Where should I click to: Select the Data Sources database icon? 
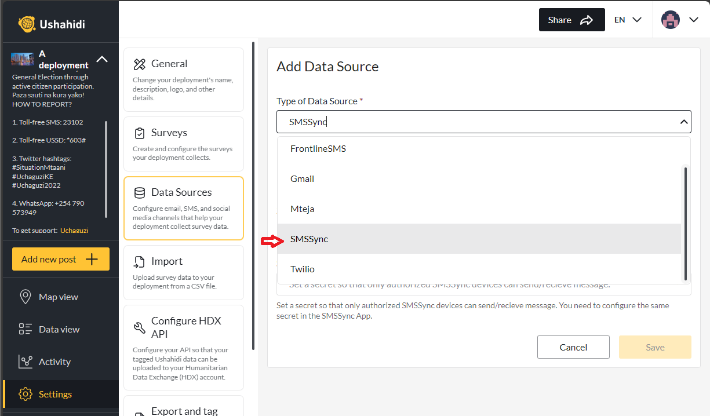coord(139,191)
